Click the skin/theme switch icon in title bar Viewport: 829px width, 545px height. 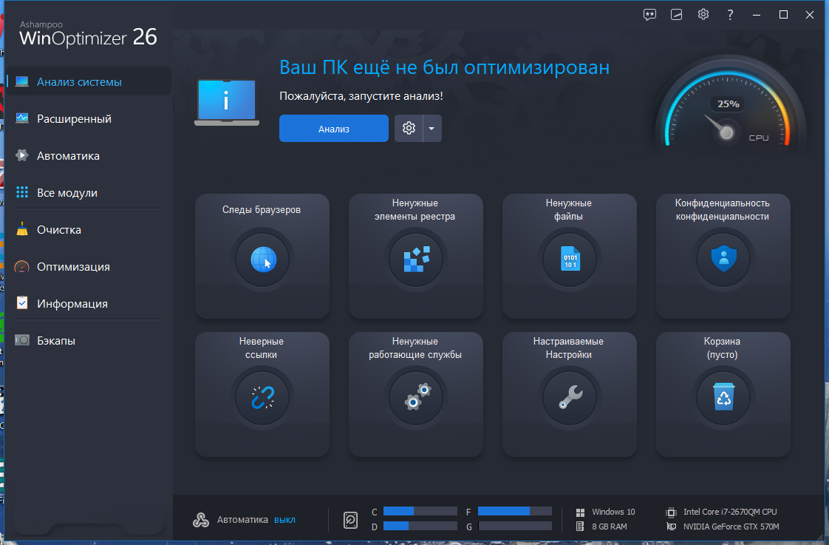coord(676,15)
